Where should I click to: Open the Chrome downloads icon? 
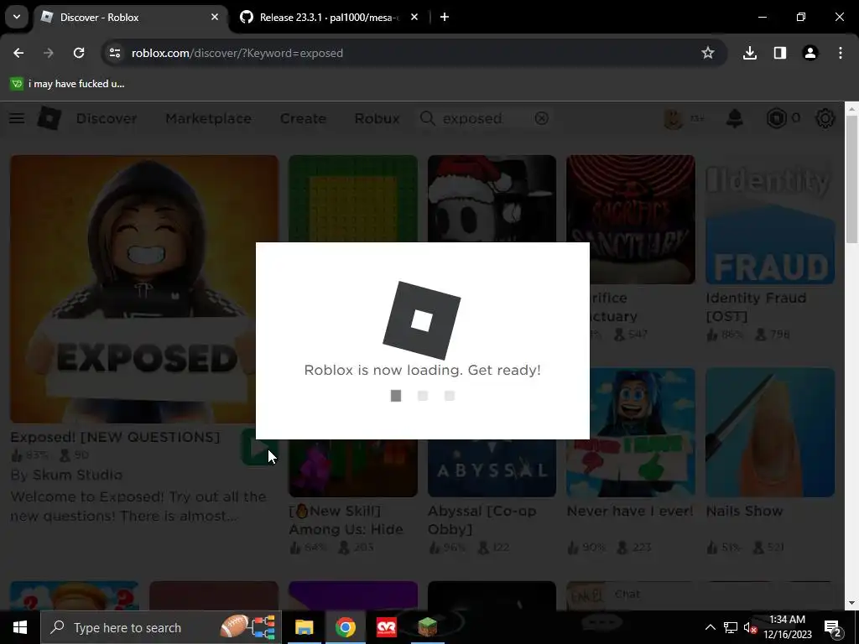pyautogui.click(x=750, y=53)
